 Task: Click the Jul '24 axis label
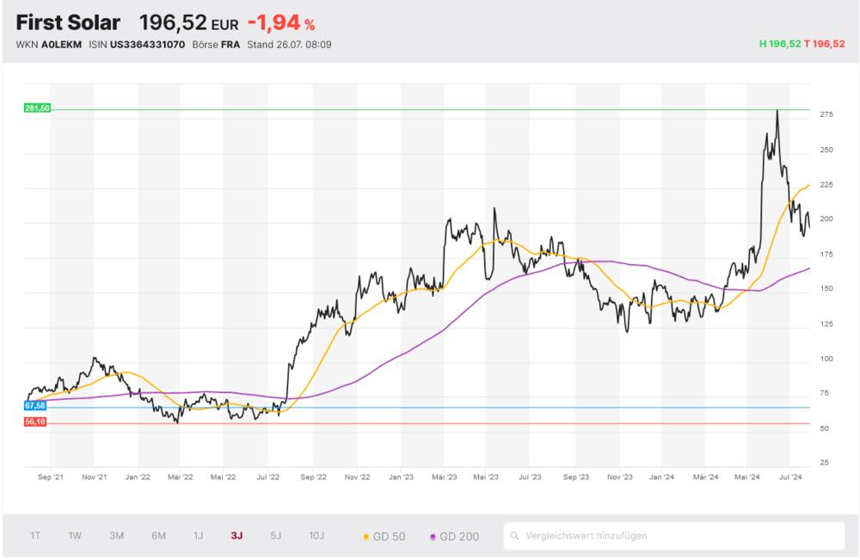coord(790,477)
